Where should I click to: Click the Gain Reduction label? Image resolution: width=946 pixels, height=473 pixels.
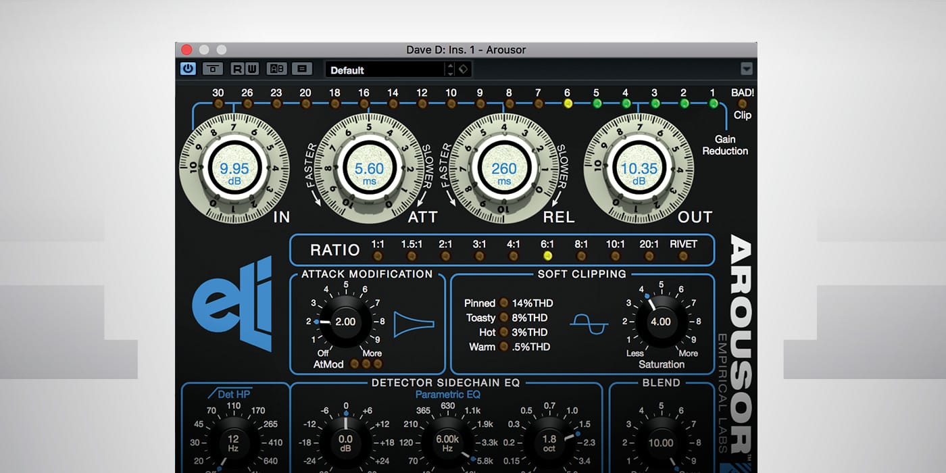click(725, 145)
